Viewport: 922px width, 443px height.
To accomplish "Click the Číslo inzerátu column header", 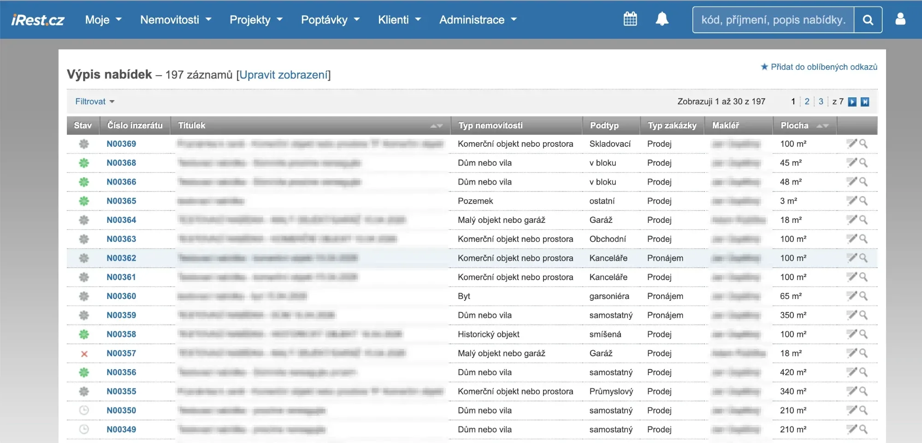I will pyautogui.click(x=135, y=126).
